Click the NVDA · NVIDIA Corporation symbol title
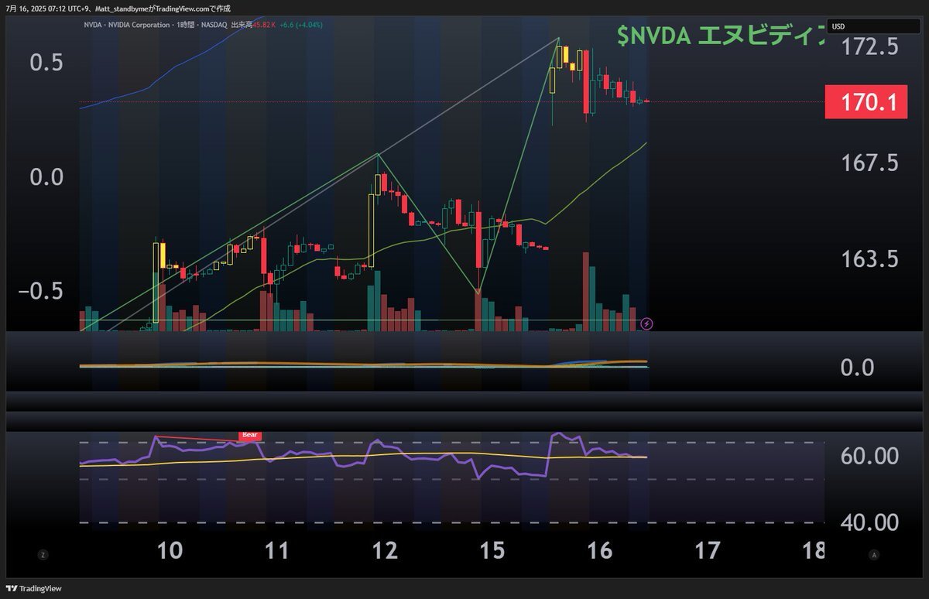 pyautogui.click(x=127, y=25)
